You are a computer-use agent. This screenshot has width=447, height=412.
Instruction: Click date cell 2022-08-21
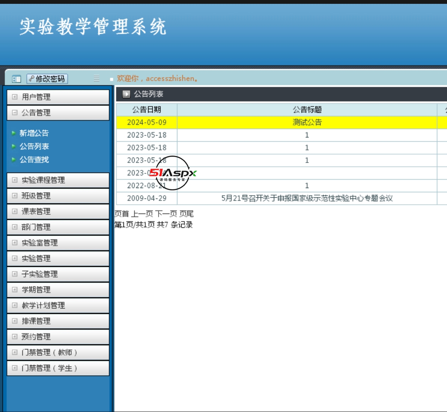click(x=147, y=186)
